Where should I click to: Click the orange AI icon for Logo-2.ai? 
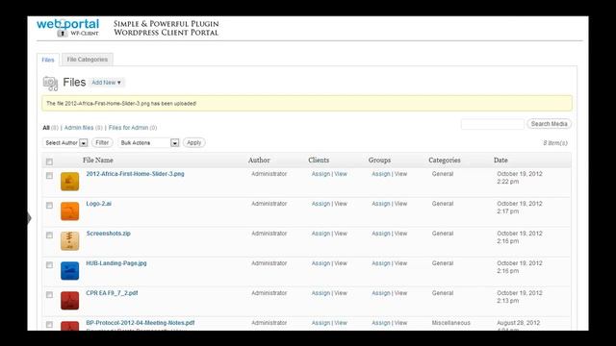(69, 211)
